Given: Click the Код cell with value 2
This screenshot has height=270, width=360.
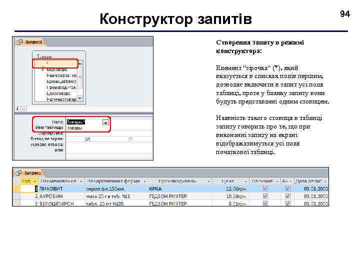Looking at the screenshot, I should coord(29,196).
